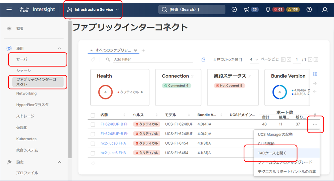
Task: Click the sidebar vertical scrollbar
Action: click(70, 90)
